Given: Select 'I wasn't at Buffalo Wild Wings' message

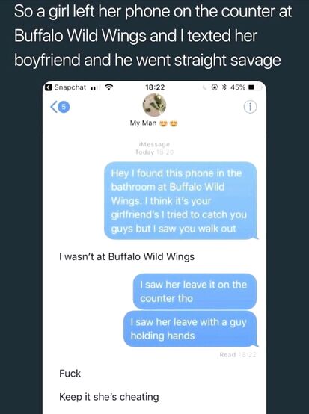Looking at the screenshot, I should pos(126,256).
